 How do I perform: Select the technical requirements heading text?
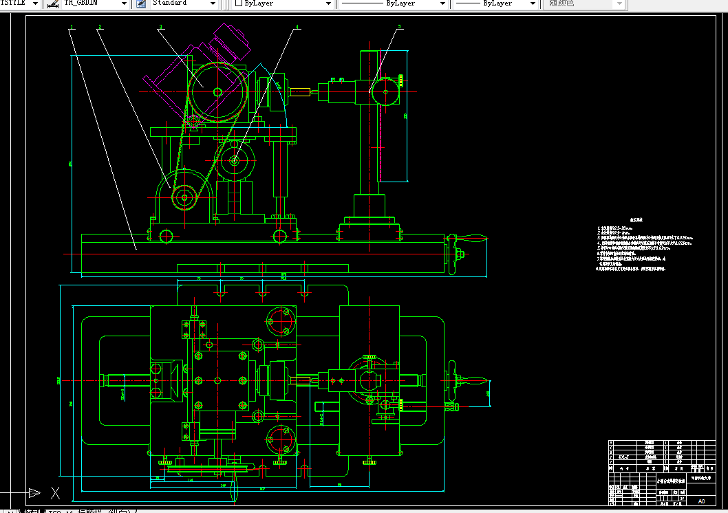(636, 220)
